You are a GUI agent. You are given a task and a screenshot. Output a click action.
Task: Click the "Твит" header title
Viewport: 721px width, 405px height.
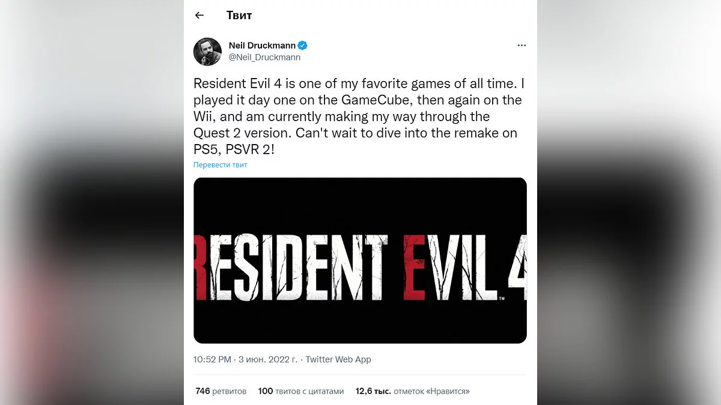click(239, 16)
